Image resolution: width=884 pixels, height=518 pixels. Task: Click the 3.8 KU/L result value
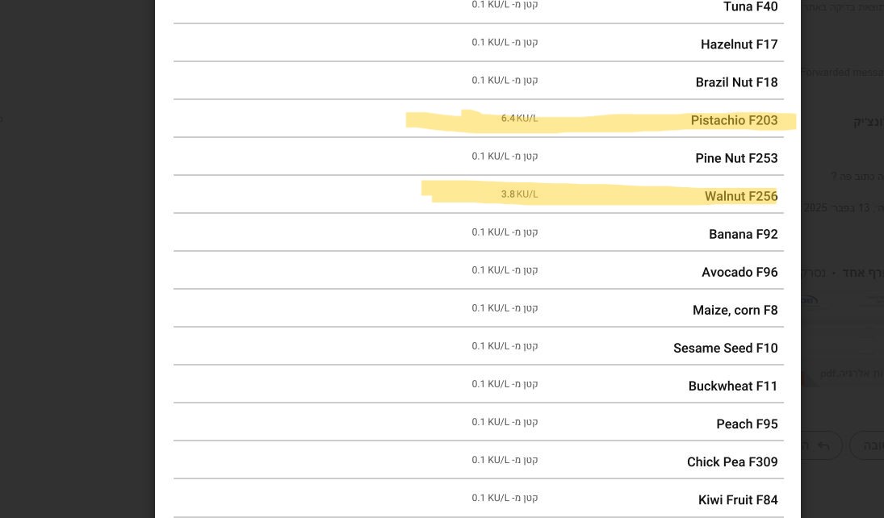pyautogui.click(x=519, y=194)
